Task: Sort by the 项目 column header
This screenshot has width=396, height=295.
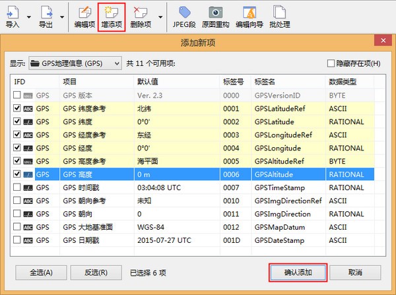Action: 97,82
